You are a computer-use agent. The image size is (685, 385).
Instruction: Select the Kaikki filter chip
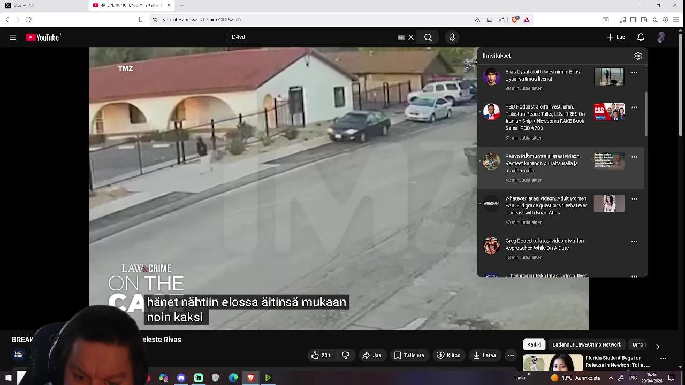pyautogui.click(x=534, y=345)
